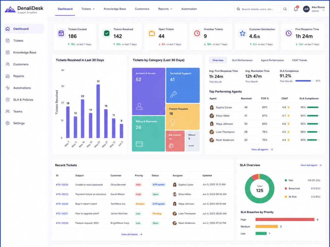The height and width of the screenshot is (247, 330).
Task: Click Settings gear icon in sidebar
Action: pos(8,123)
